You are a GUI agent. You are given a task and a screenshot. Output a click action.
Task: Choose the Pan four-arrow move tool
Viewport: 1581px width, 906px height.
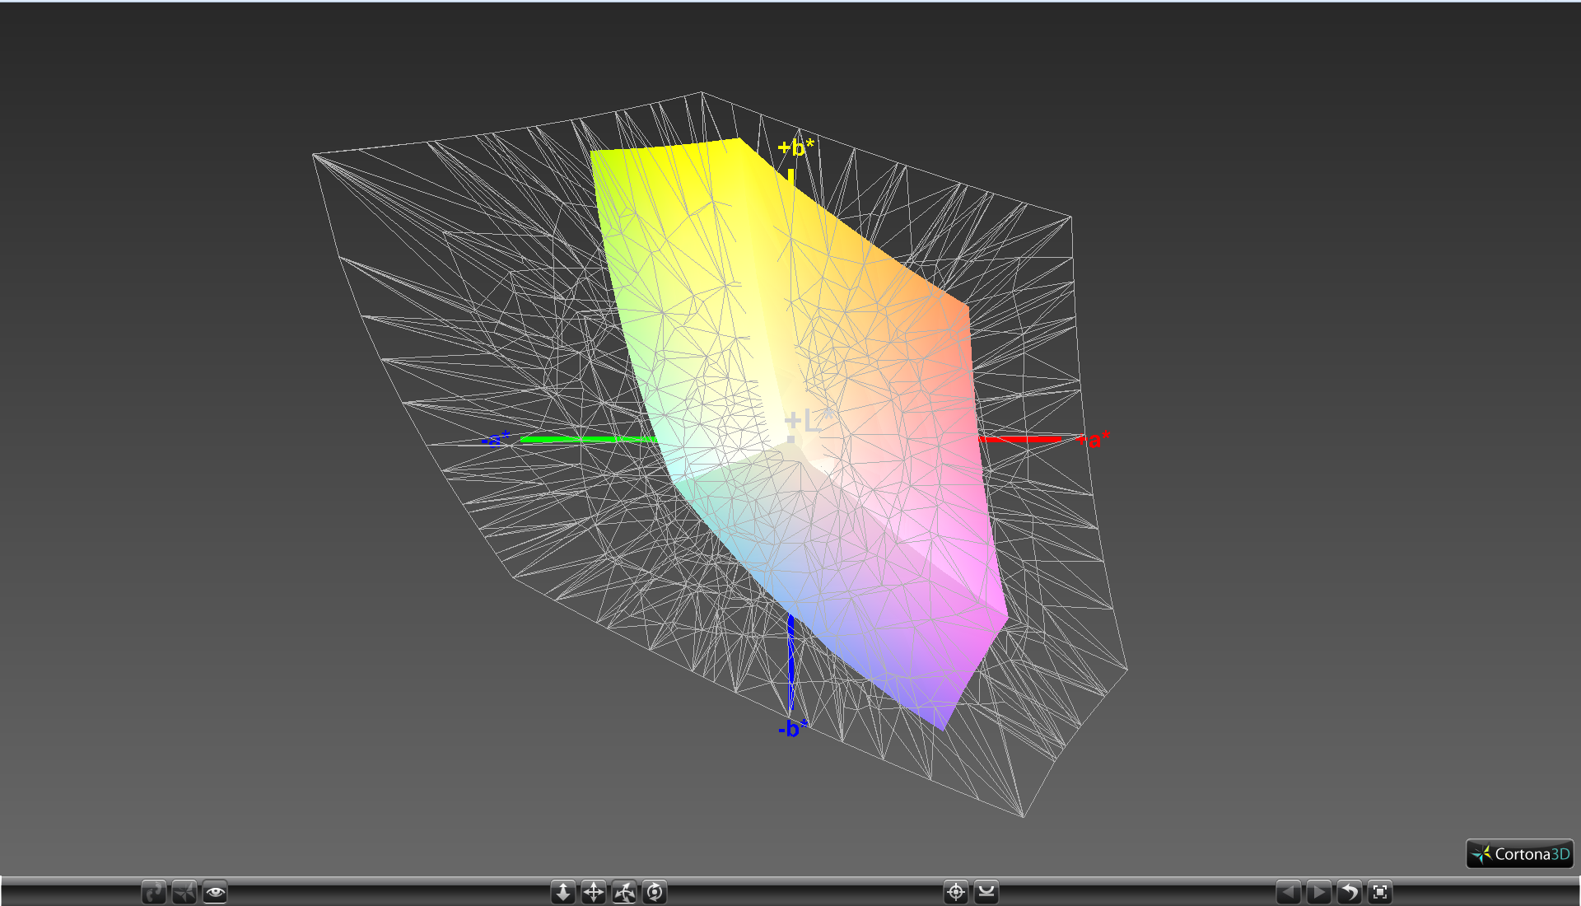point(594,892)
